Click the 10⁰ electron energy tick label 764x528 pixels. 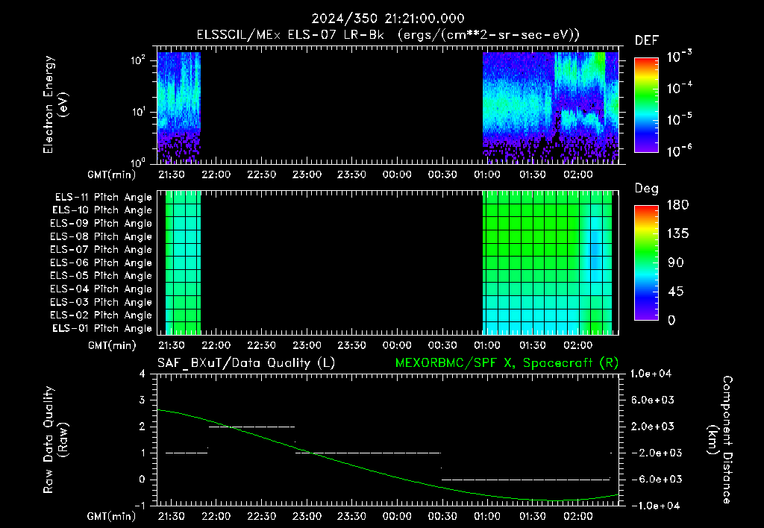click(138, 162)
